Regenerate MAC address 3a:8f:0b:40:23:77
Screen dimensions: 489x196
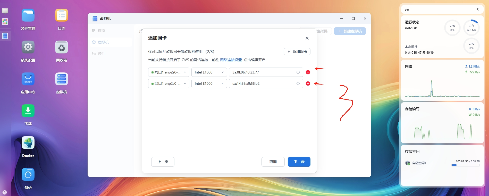tap(298, 72)
